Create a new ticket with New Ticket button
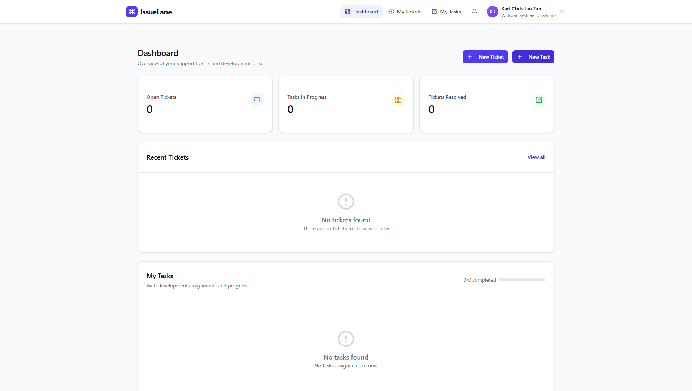This screenshot has height=391, width=692. coord(485,57)
